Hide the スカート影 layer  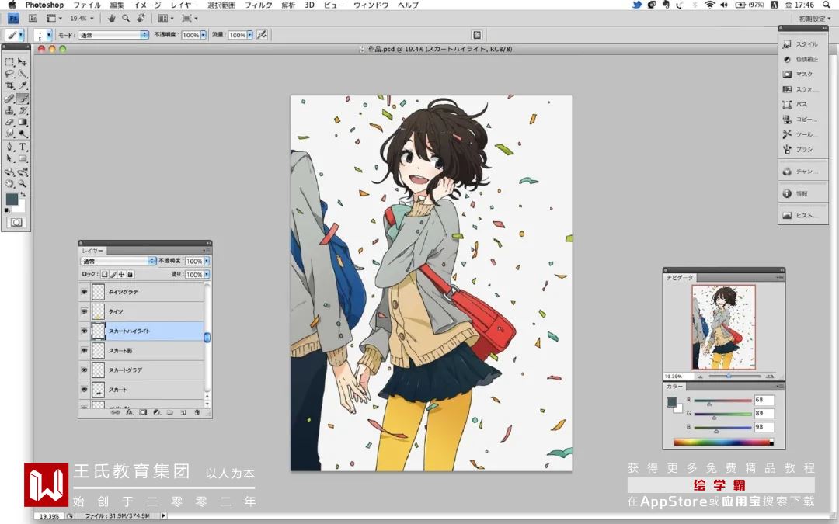(x=84, y=350)
